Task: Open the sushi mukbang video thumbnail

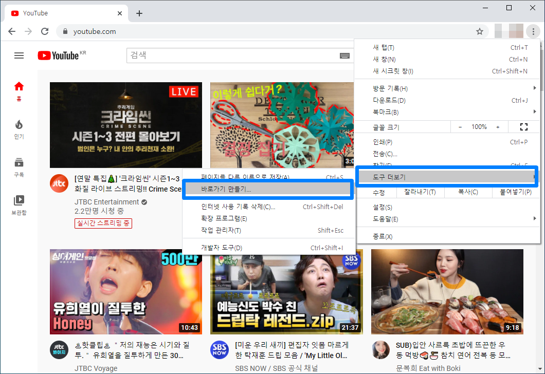Action: (447, 292)
